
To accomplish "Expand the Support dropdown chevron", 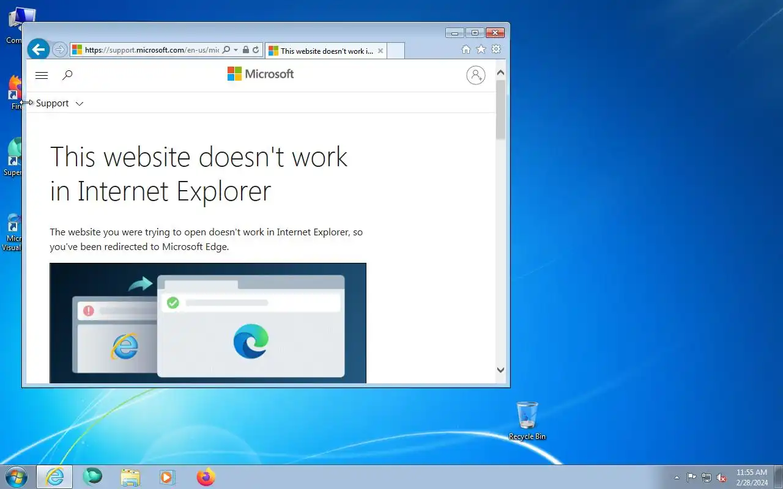I will [x=80, y=104].
